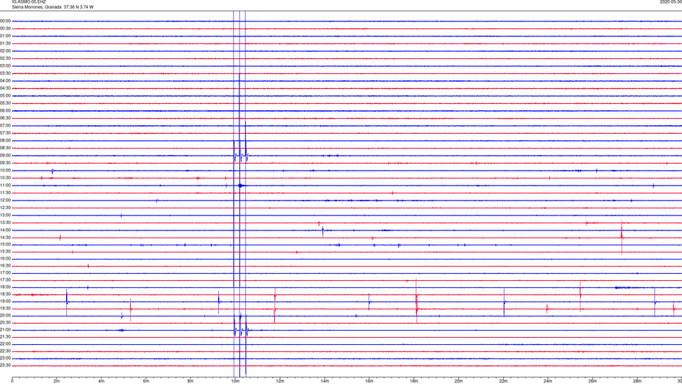Select the 17:30 time row label
682x384 pixels.
[x=5, y=280]
